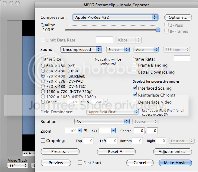Click the Top cropping value field
Screen dimensions: 198x172
88,141
